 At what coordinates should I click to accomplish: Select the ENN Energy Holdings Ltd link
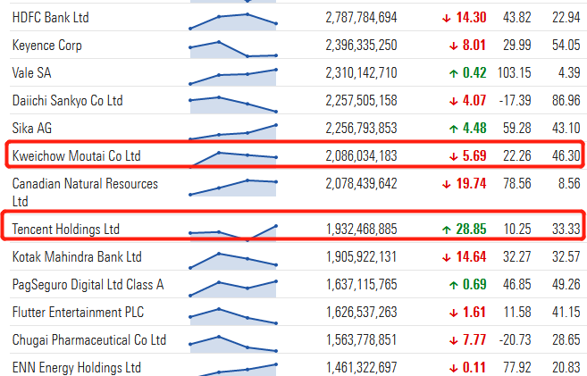pos(77,368)
